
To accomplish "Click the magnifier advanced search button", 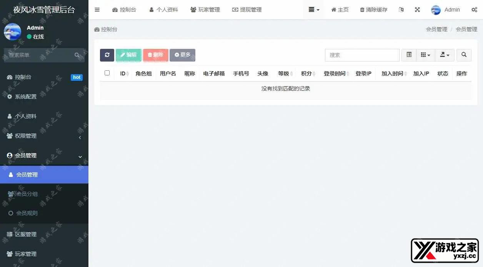I will pos(464,55).
